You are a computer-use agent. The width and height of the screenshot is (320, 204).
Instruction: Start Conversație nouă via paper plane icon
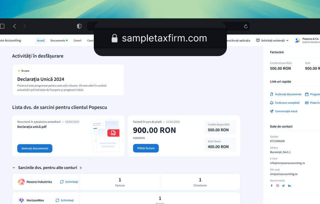click(272, 111)
